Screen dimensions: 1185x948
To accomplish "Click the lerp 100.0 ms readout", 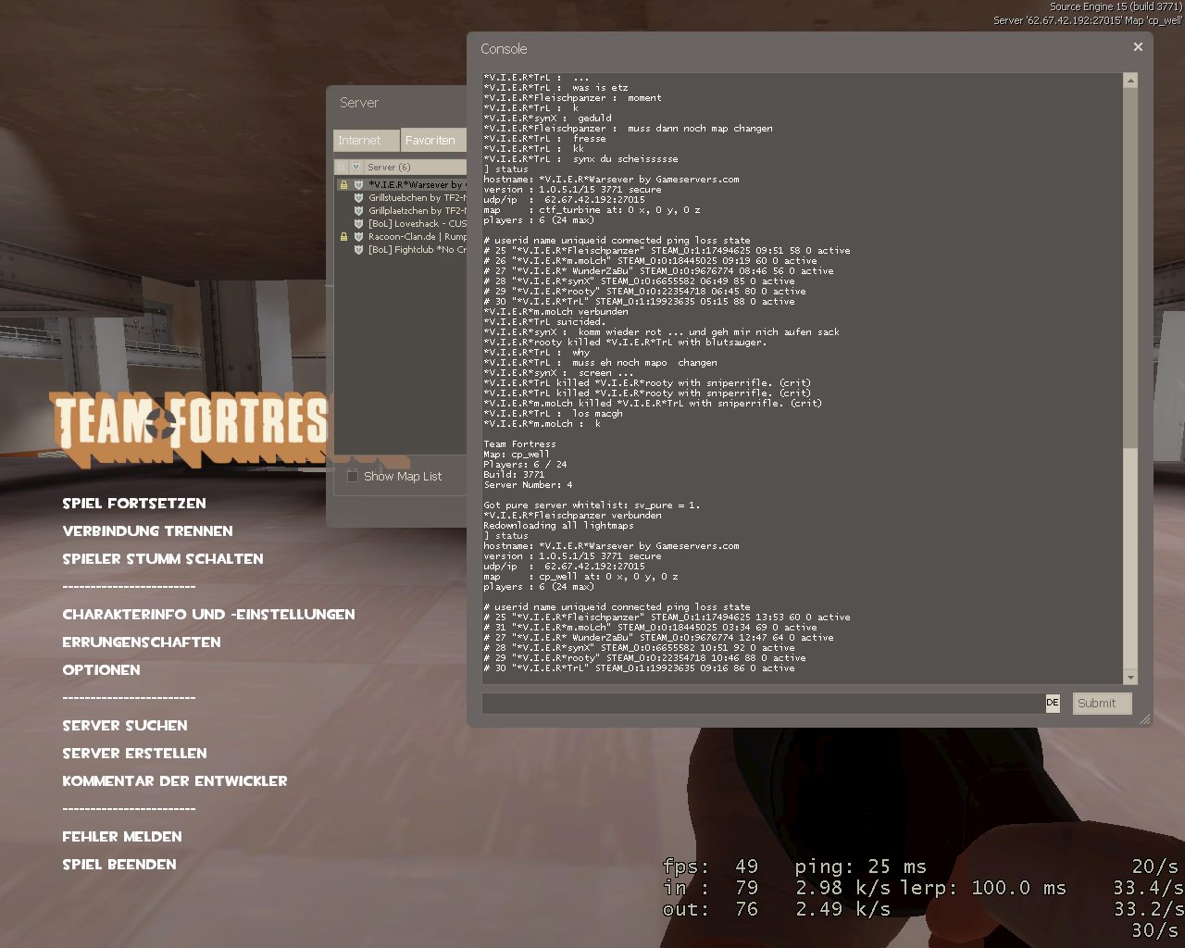I will (983, 888).
